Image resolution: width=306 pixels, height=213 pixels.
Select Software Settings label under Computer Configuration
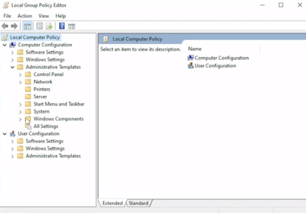[x=45, y=52]
